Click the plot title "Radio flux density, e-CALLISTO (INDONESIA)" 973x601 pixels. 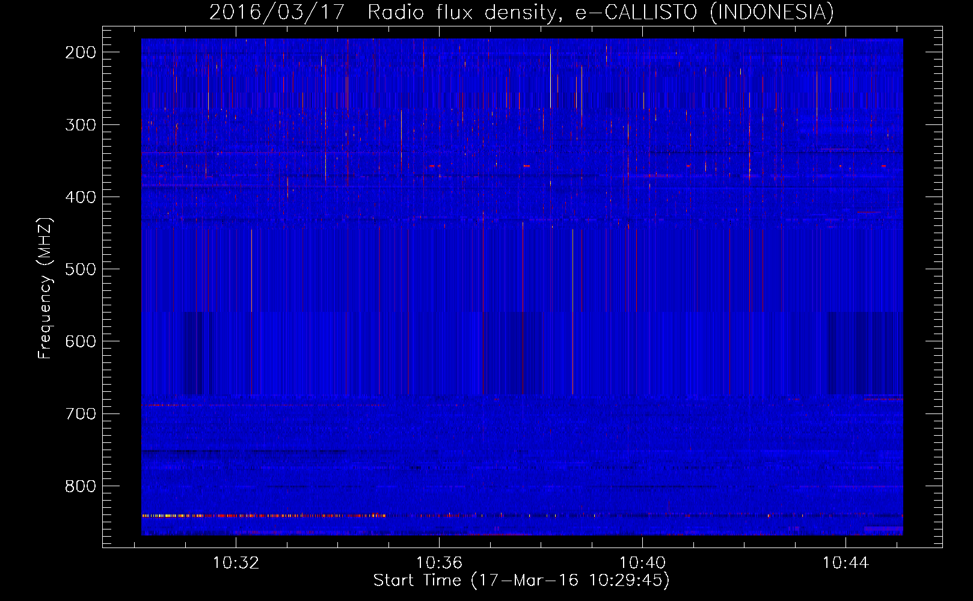(601, 12)
